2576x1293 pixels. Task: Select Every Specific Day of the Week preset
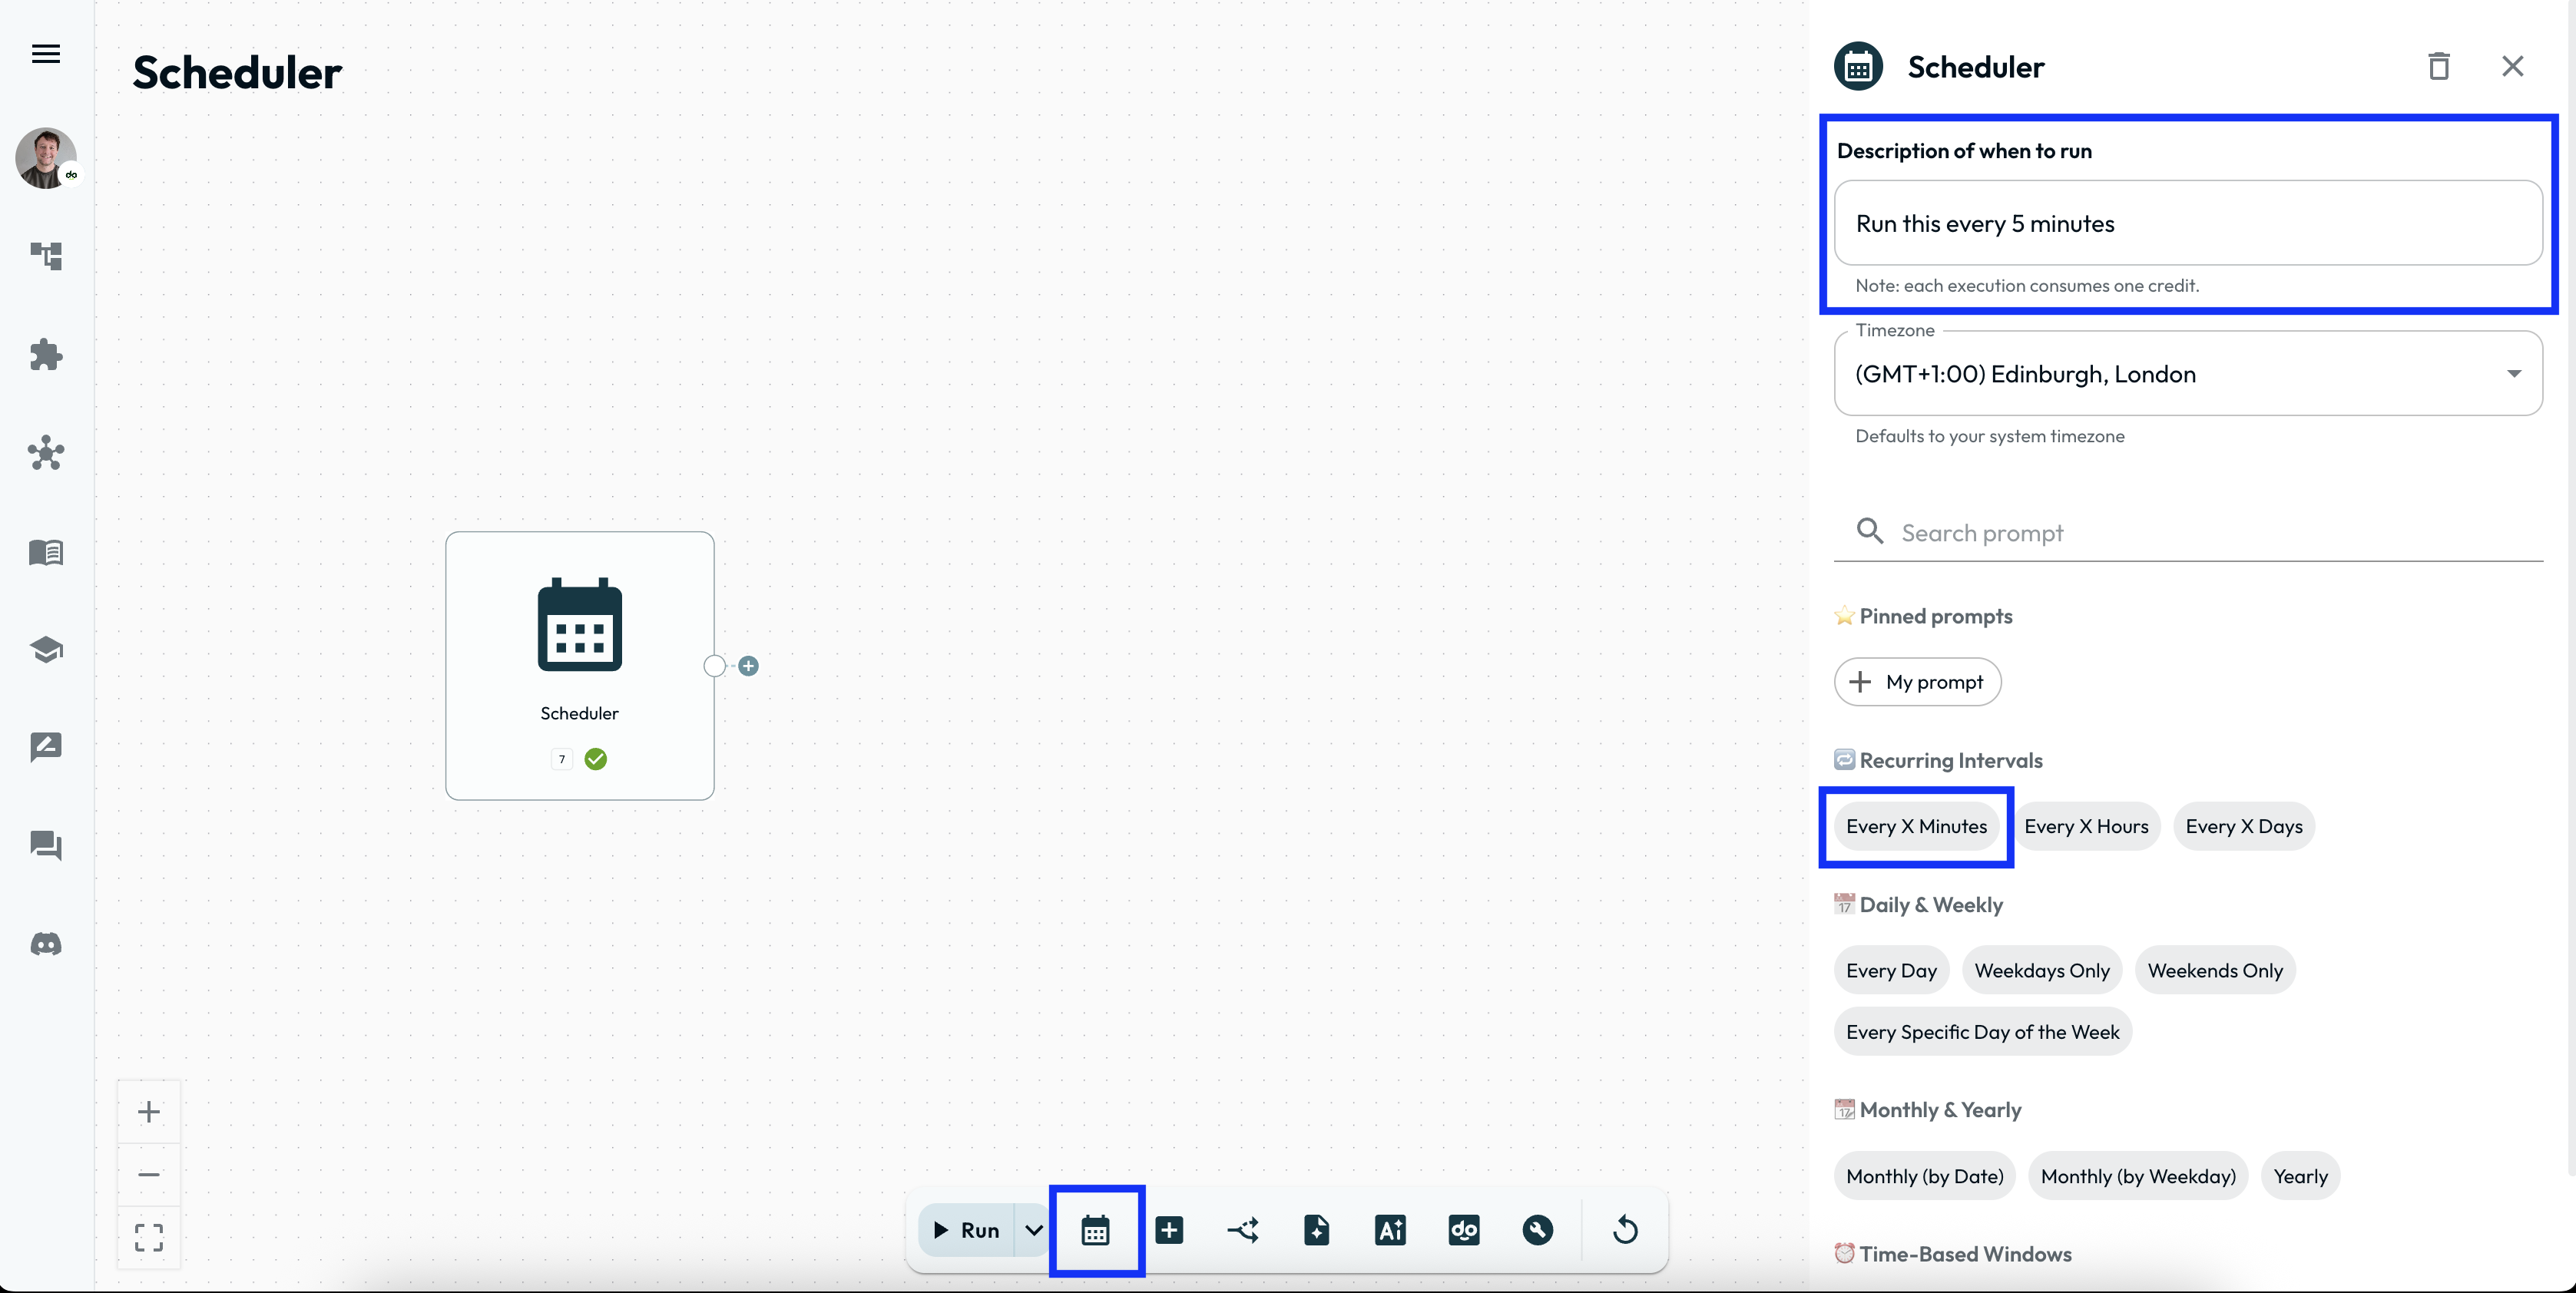point(1983,1032)
